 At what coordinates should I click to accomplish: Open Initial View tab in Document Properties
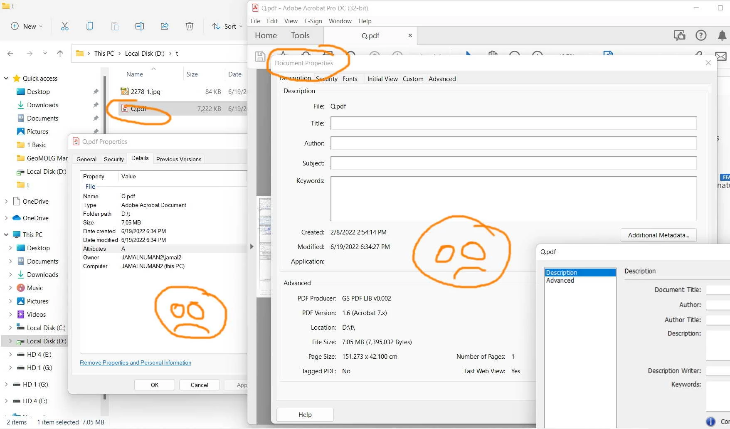[382, 79]
